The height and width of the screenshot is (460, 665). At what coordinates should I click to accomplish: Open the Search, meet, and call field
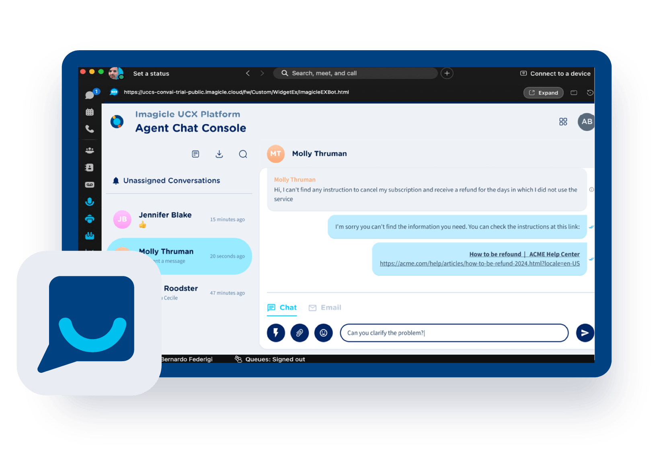pyautogui.click(x=355, y=73)
